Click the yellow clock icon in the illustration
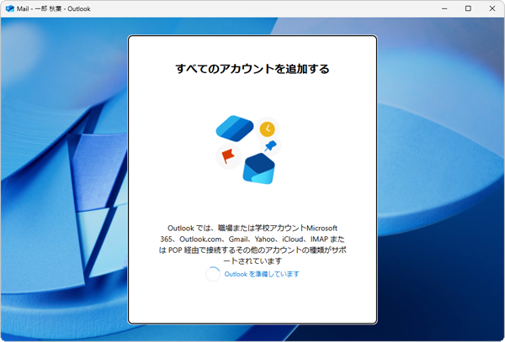Screen dimensions: 505x342 coord(268,129)
